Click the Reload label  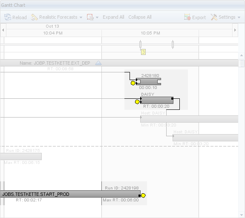[x=20, y=17]
